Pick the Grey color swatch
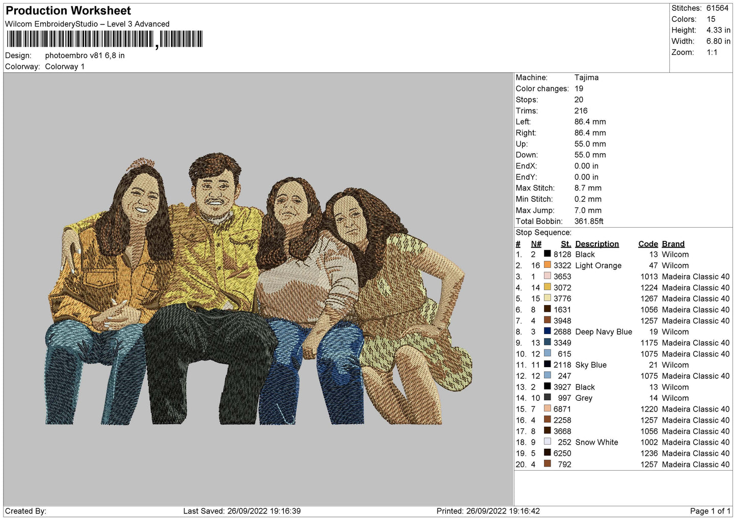Screen dimensions: 736x520 pyautogui.click(x=547, y=397)
